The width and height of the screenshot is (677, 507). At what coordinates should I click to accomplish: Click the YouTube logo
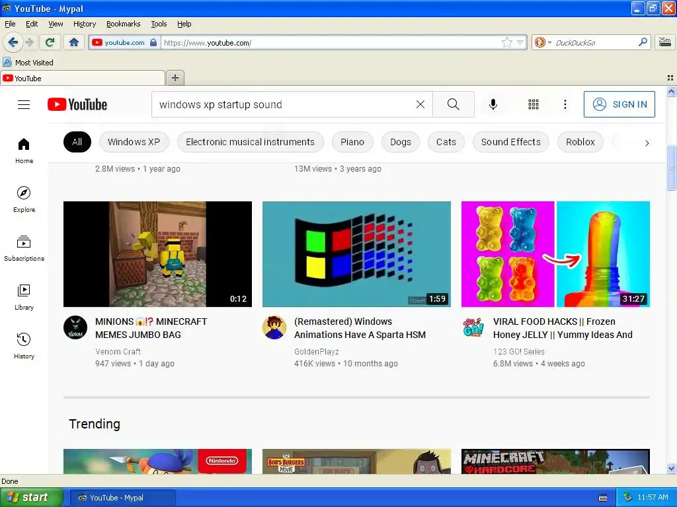pyautogui.click(x=77, y=104)
